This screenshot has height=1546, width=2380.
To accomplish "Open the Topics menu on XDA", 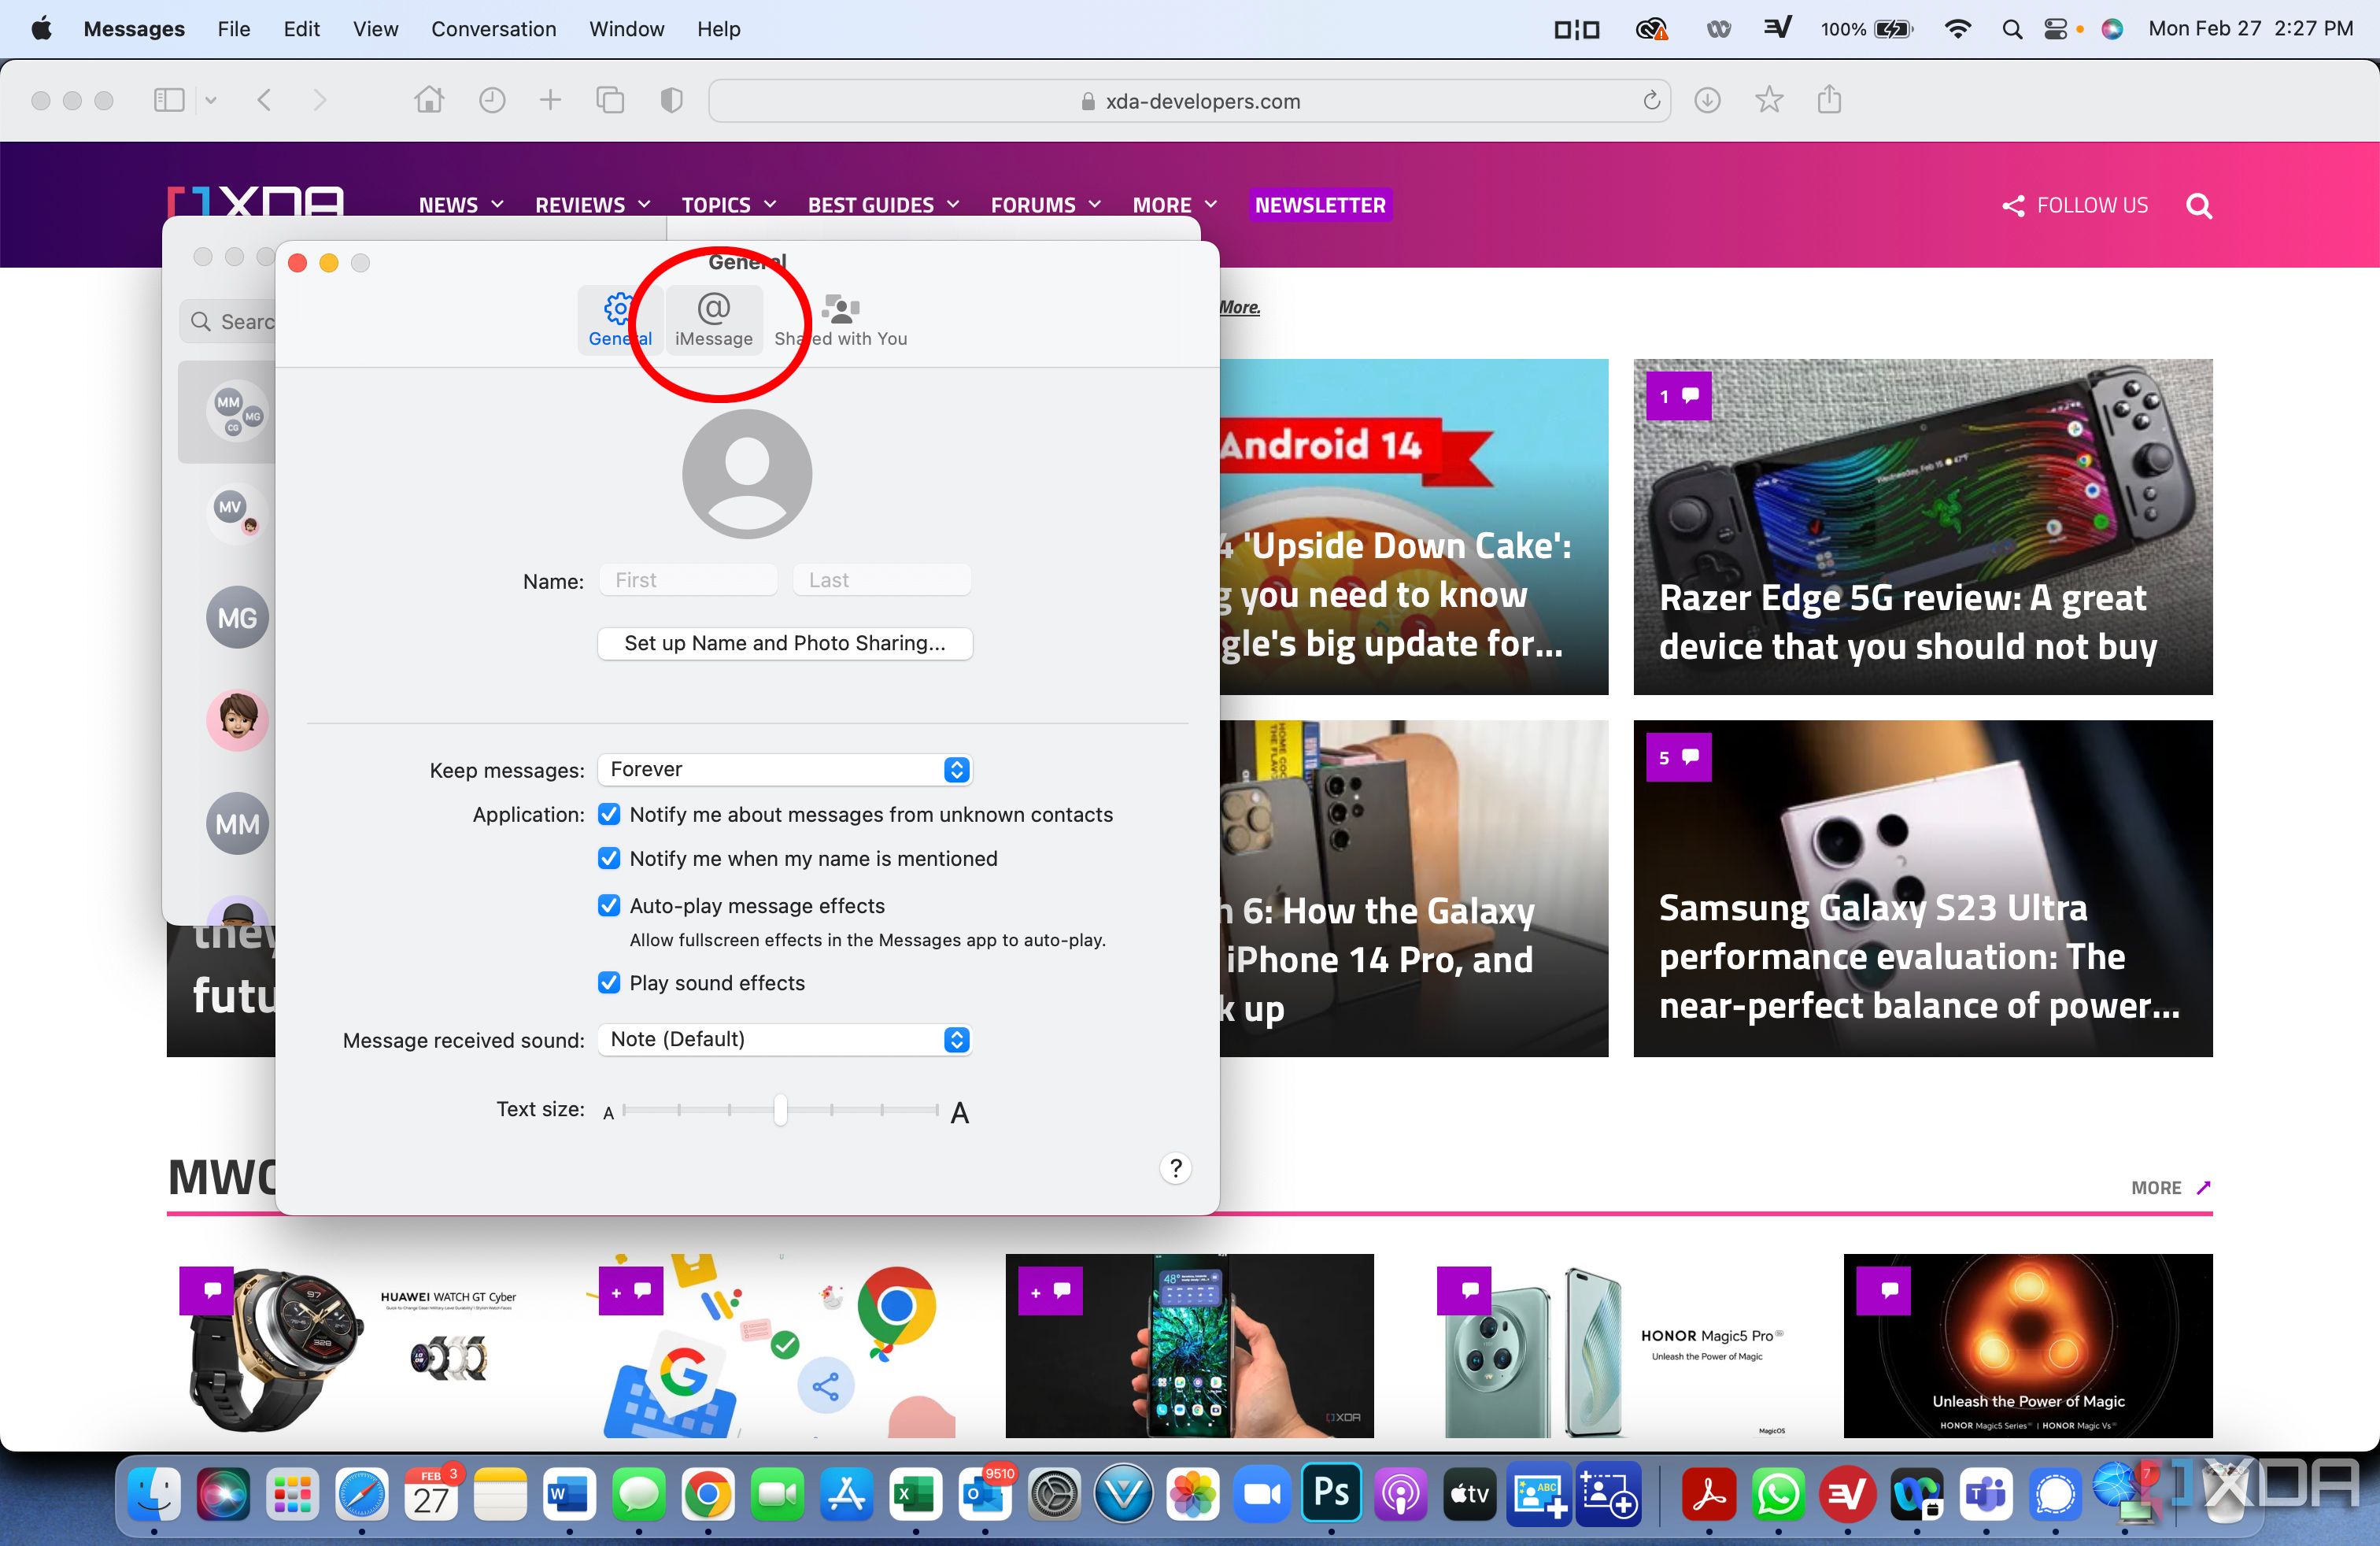I will pyautogui.click(x=723, y=205).
